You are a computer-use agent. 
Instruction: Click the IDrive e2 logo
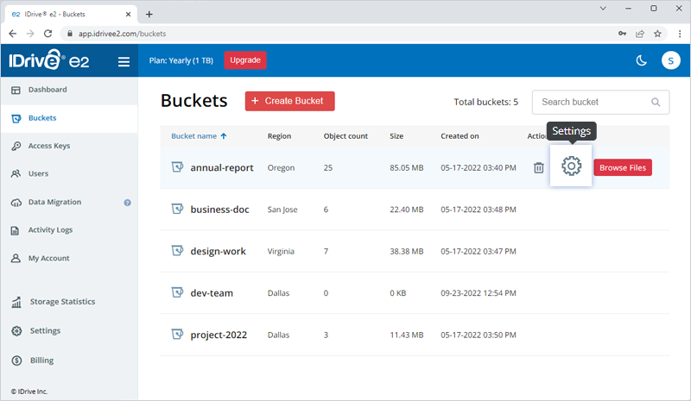pyautogui.click(x=49, y=60)
